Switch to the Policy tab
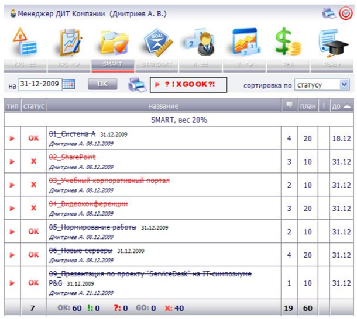The height and width of the screenshot is (319, 357). pyautogui.click(x=332, y=66)
